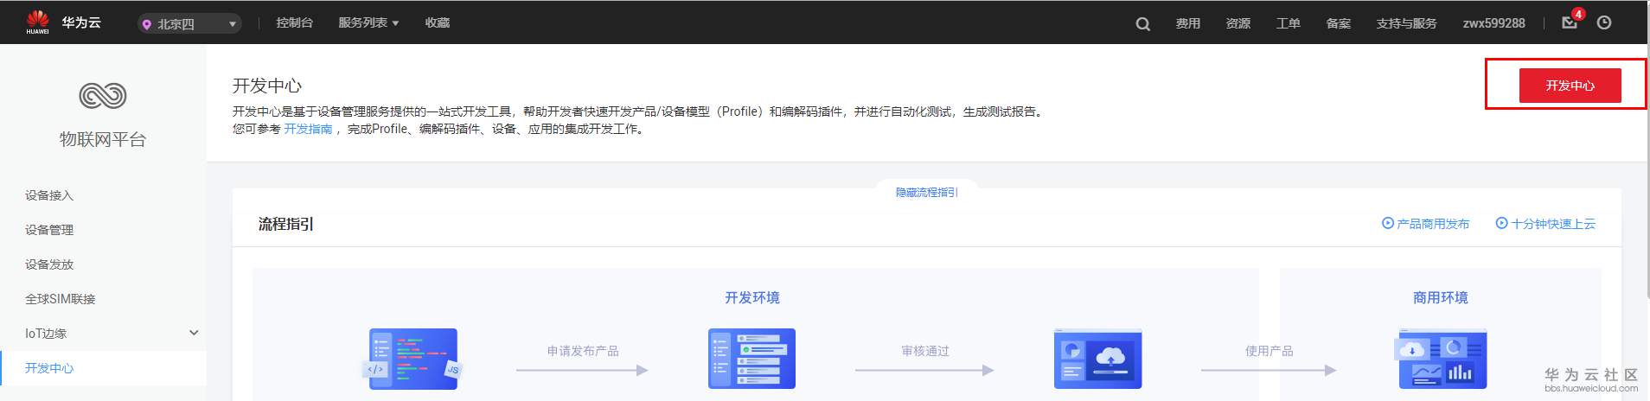Collapse guide via 隐藏流程指引
Viewport: 1650px width, 401px height.
pos(927,192)
